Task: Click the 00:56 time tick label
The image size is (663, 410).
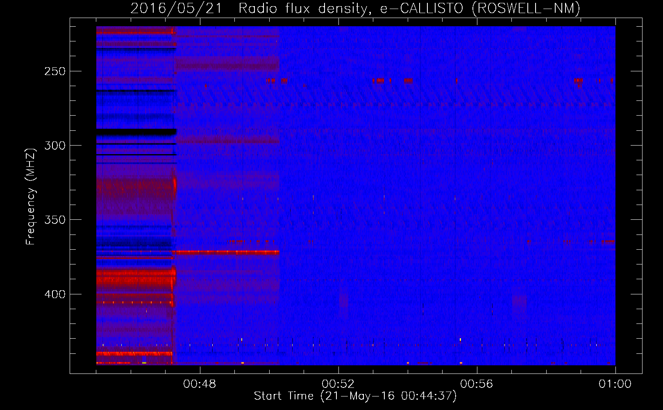Action: coord(477,384)
